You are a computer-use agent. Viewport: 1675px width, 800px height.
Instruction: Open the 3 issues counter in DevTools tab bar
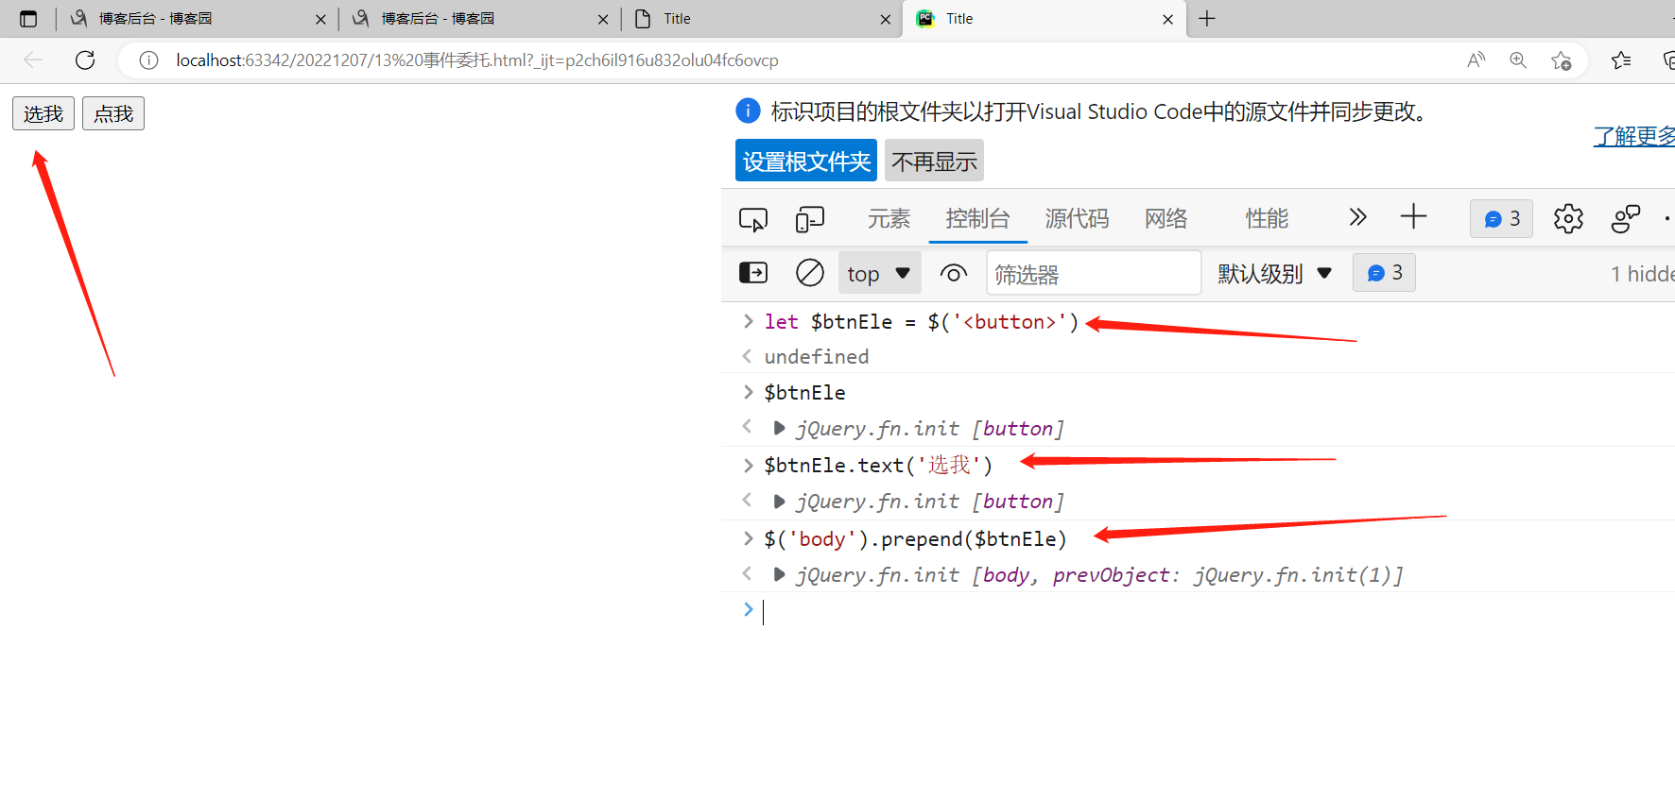(x=1501, y=219)
